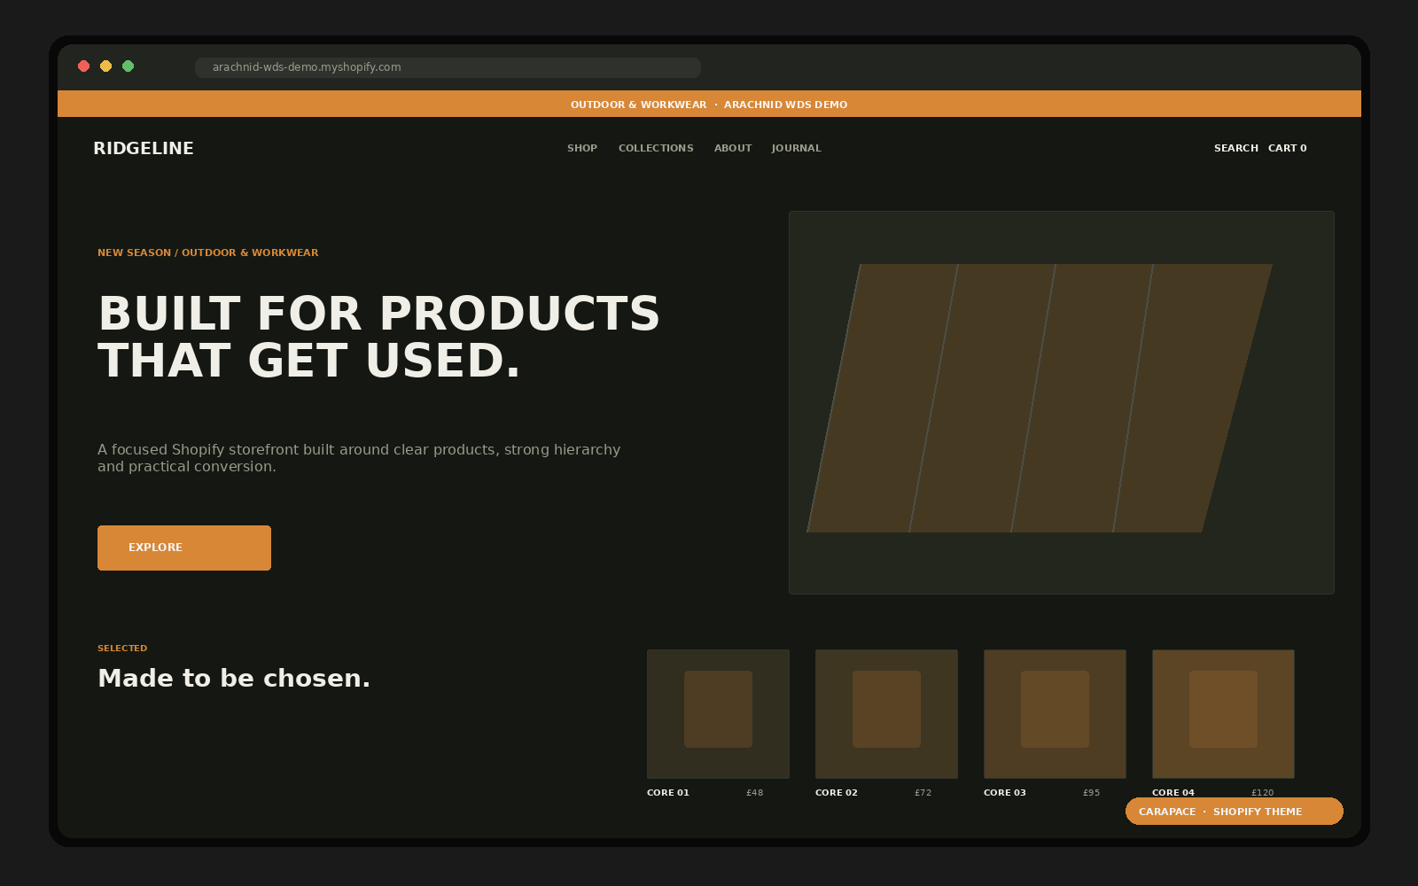
Task: Open the Cart 0 link
Action: 1288,148
